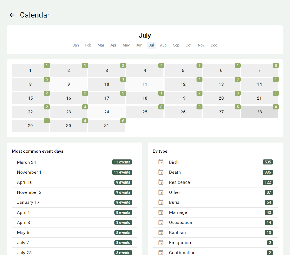Switch to the Nov month tab

[201, 45]
